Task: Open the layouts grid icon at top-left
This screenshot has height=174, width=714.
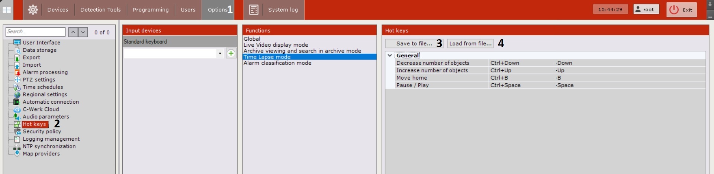Action: point(7,10)
